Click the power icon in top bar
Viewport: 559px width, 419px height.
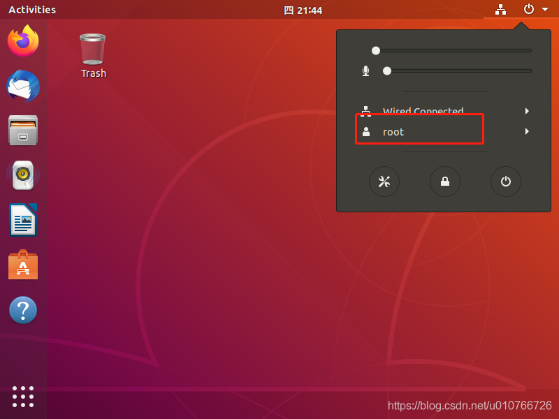click(529, 9)
